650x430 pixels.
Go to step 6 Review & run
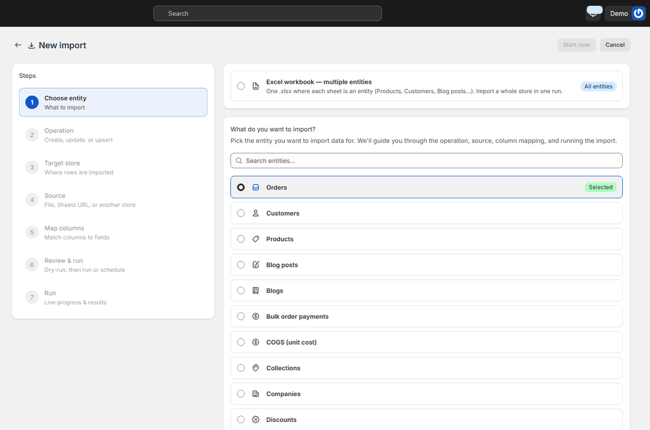tap(113, 264)
